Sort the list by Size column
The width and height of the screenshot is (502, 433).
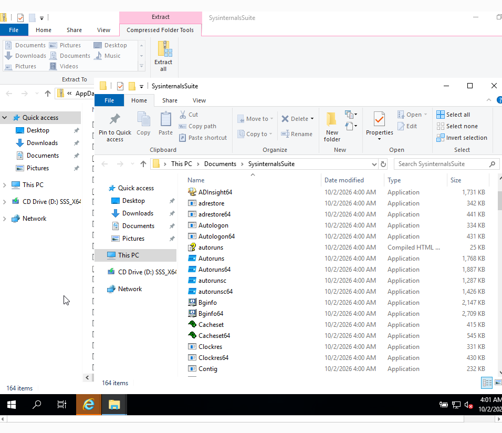point(468,180)
